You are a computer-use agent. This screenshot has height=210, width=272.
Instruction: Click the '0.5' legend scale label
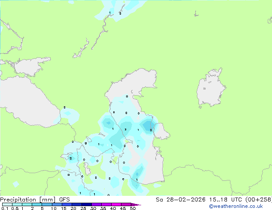pyautogui.click(x=15, y=208)
